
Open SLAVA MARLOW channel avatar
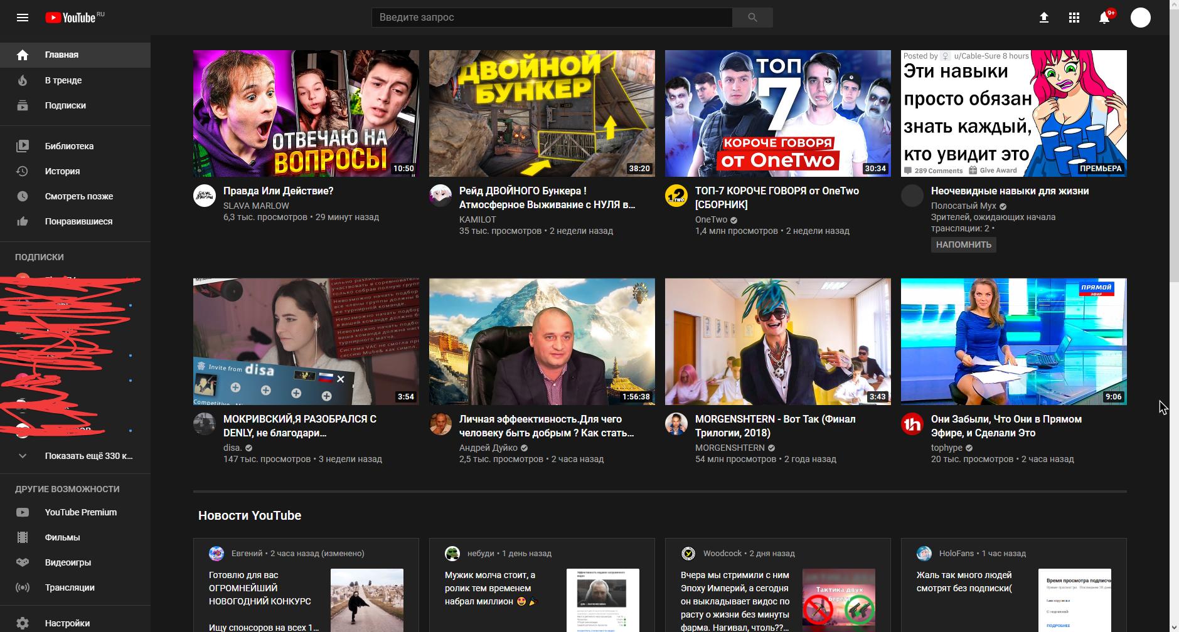205,196
